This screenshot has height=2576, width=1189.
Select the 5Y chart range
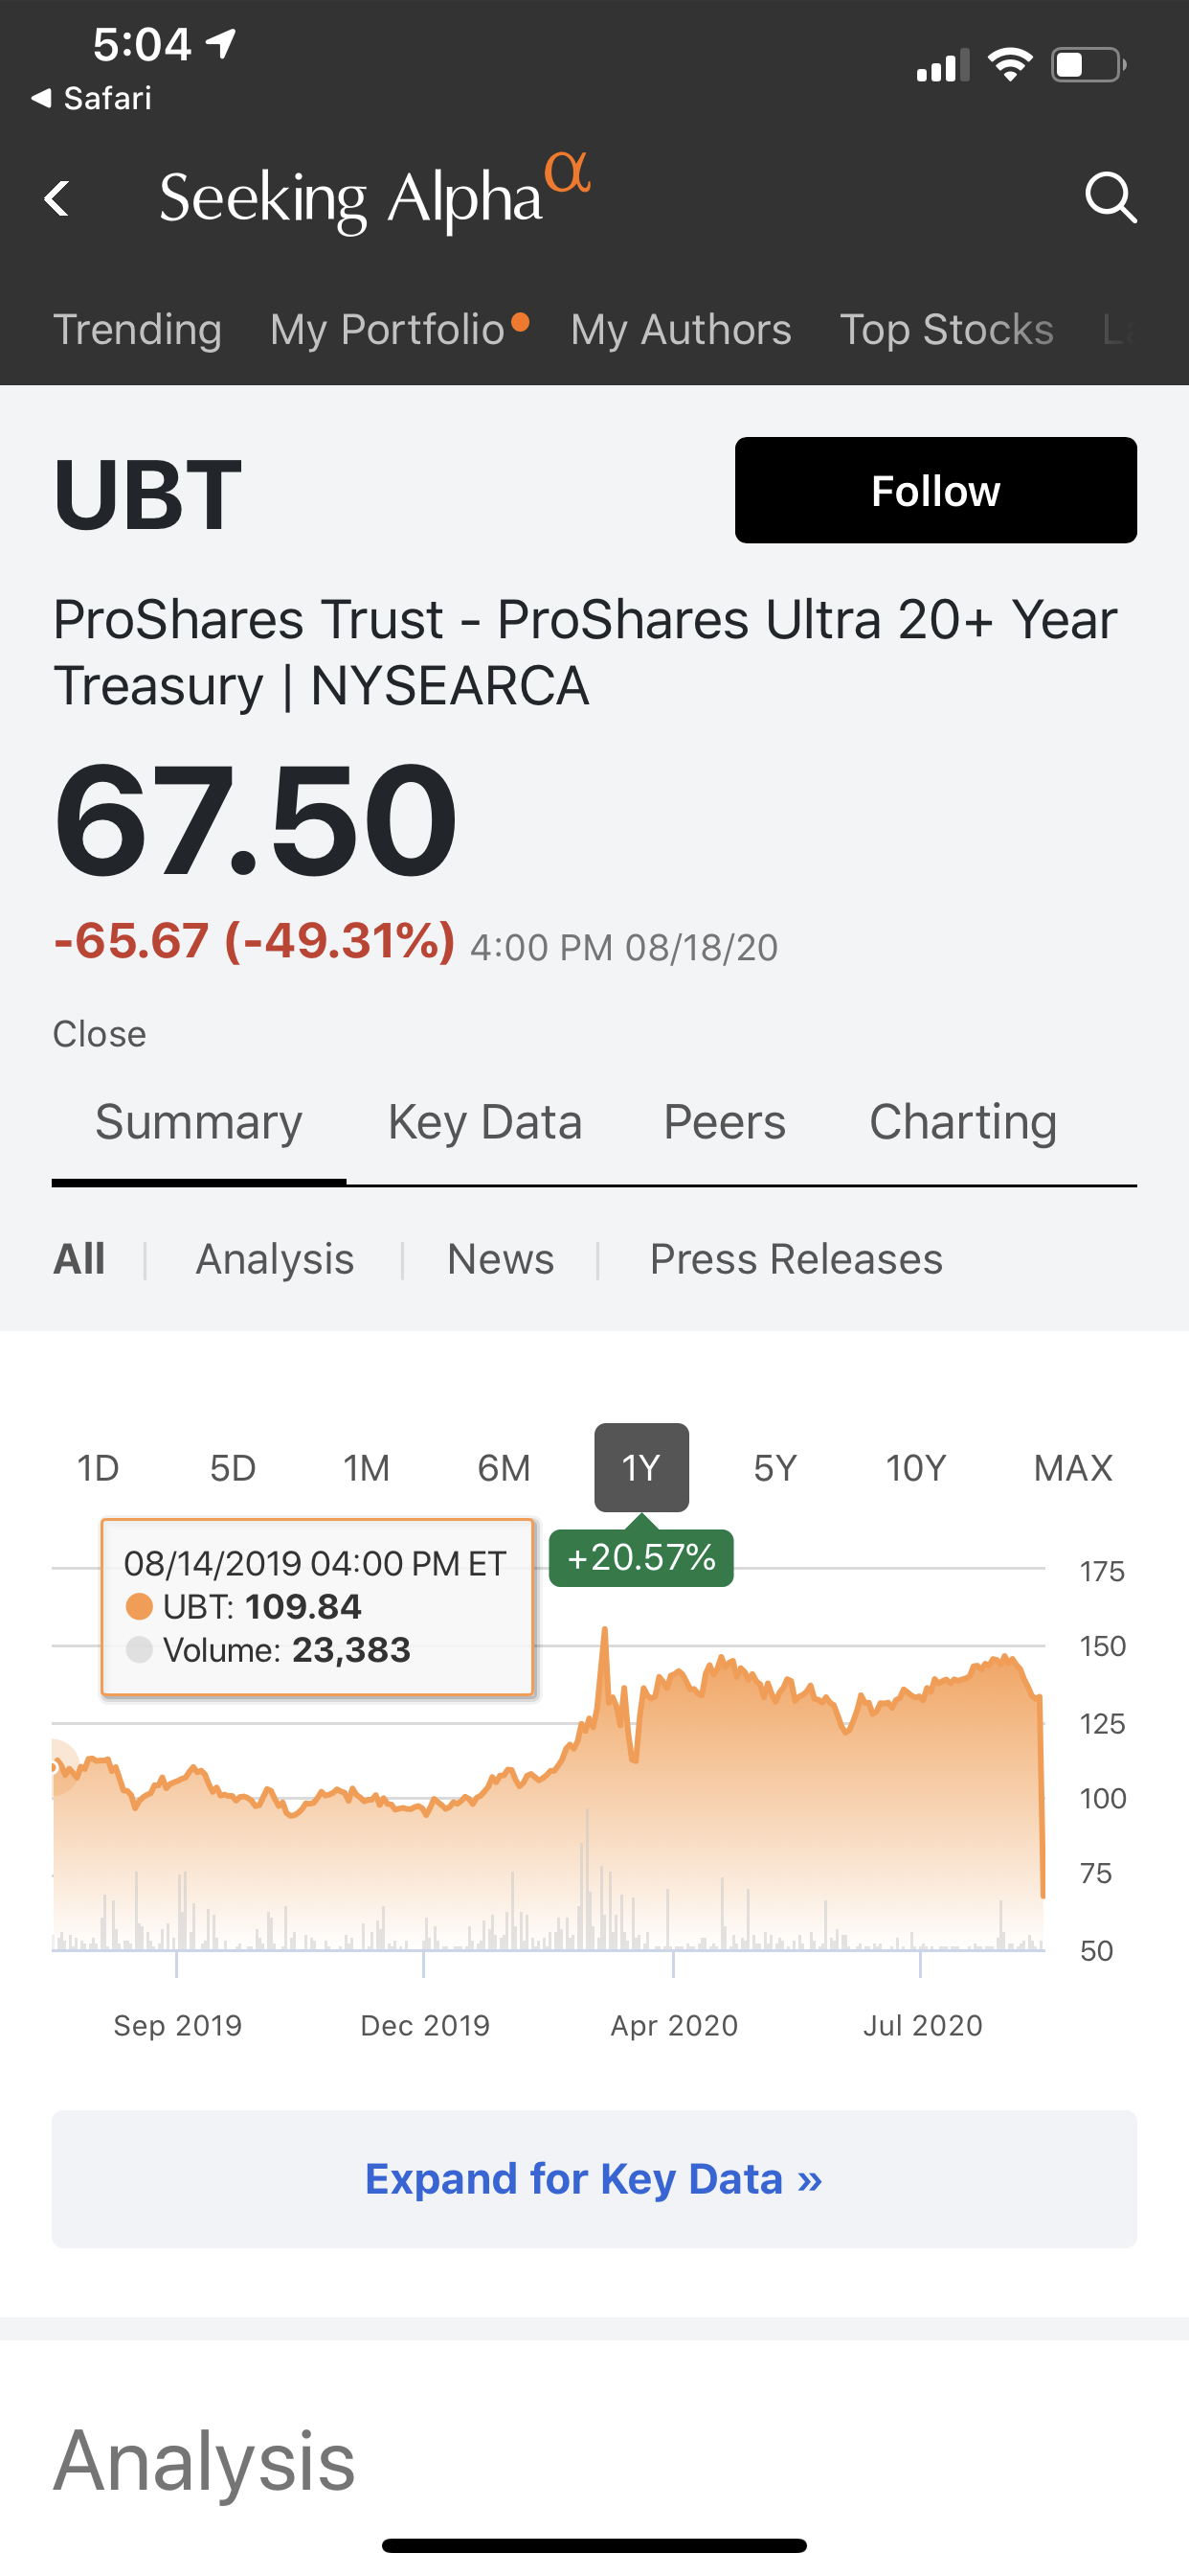775,1467
